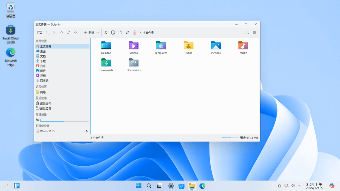The width and height of the screenshot is (340, 191).
Task: Open search with the magnifier icon
Action: click(x=247, y=32)
